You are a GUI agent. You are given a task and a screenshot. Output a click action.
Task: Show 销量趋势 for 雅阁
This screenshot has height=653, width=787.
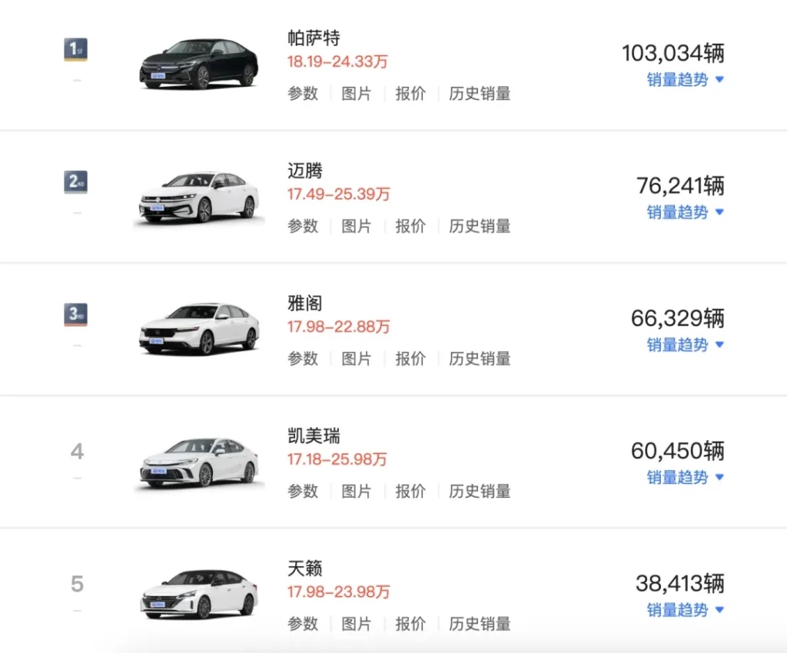(685, 345)
